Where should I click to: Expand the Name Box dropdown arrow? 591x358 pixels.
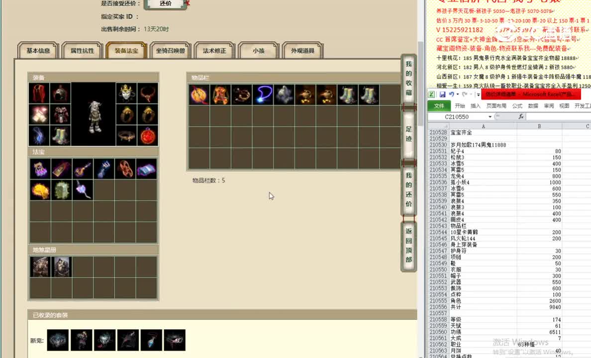point(490,117)
